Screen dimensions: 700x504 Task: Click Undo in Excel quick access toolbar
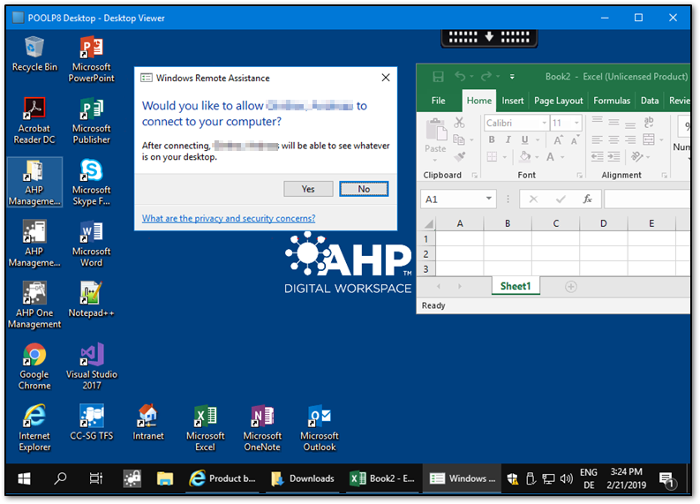[460, 77]
